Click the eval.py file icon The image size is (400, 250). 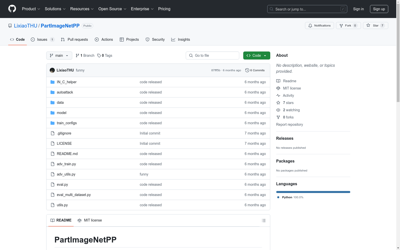[x=52, y=184]
